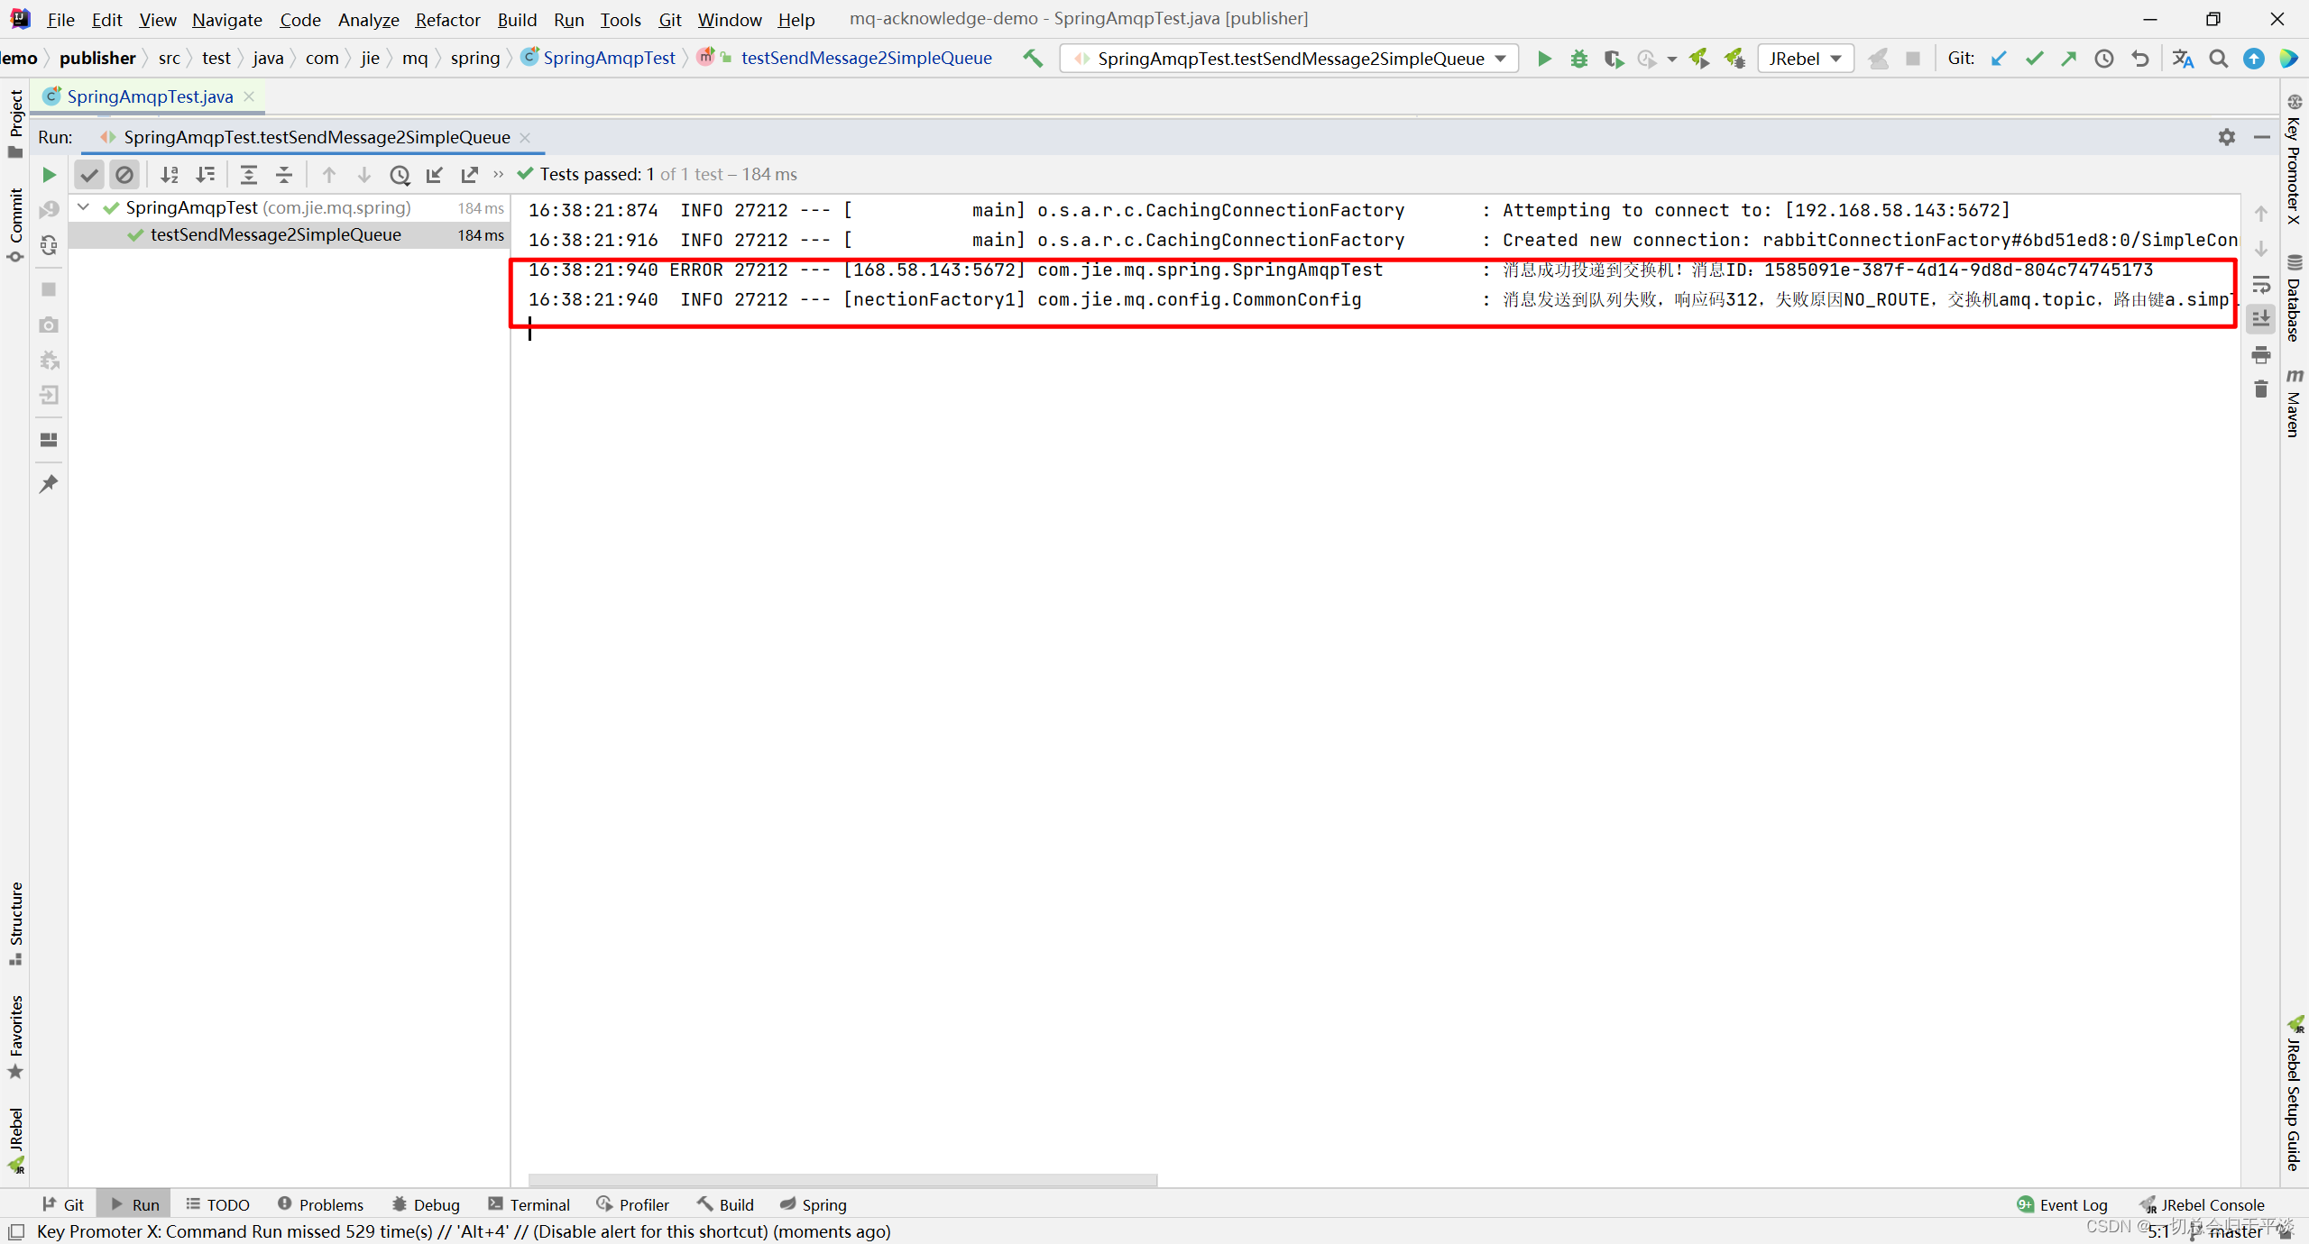This screenshot has width=2309, height=1244.
Task: Open File menu
Action: coord(60,19)
